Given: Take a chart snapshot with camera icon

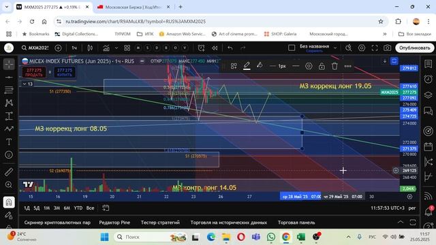Looking at the screenshot, I should coord(388,48).
